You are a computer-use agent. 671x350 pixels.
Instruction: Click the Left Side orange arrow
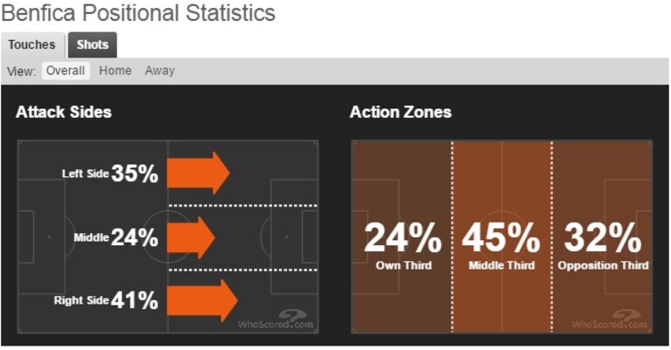point(199,173)
